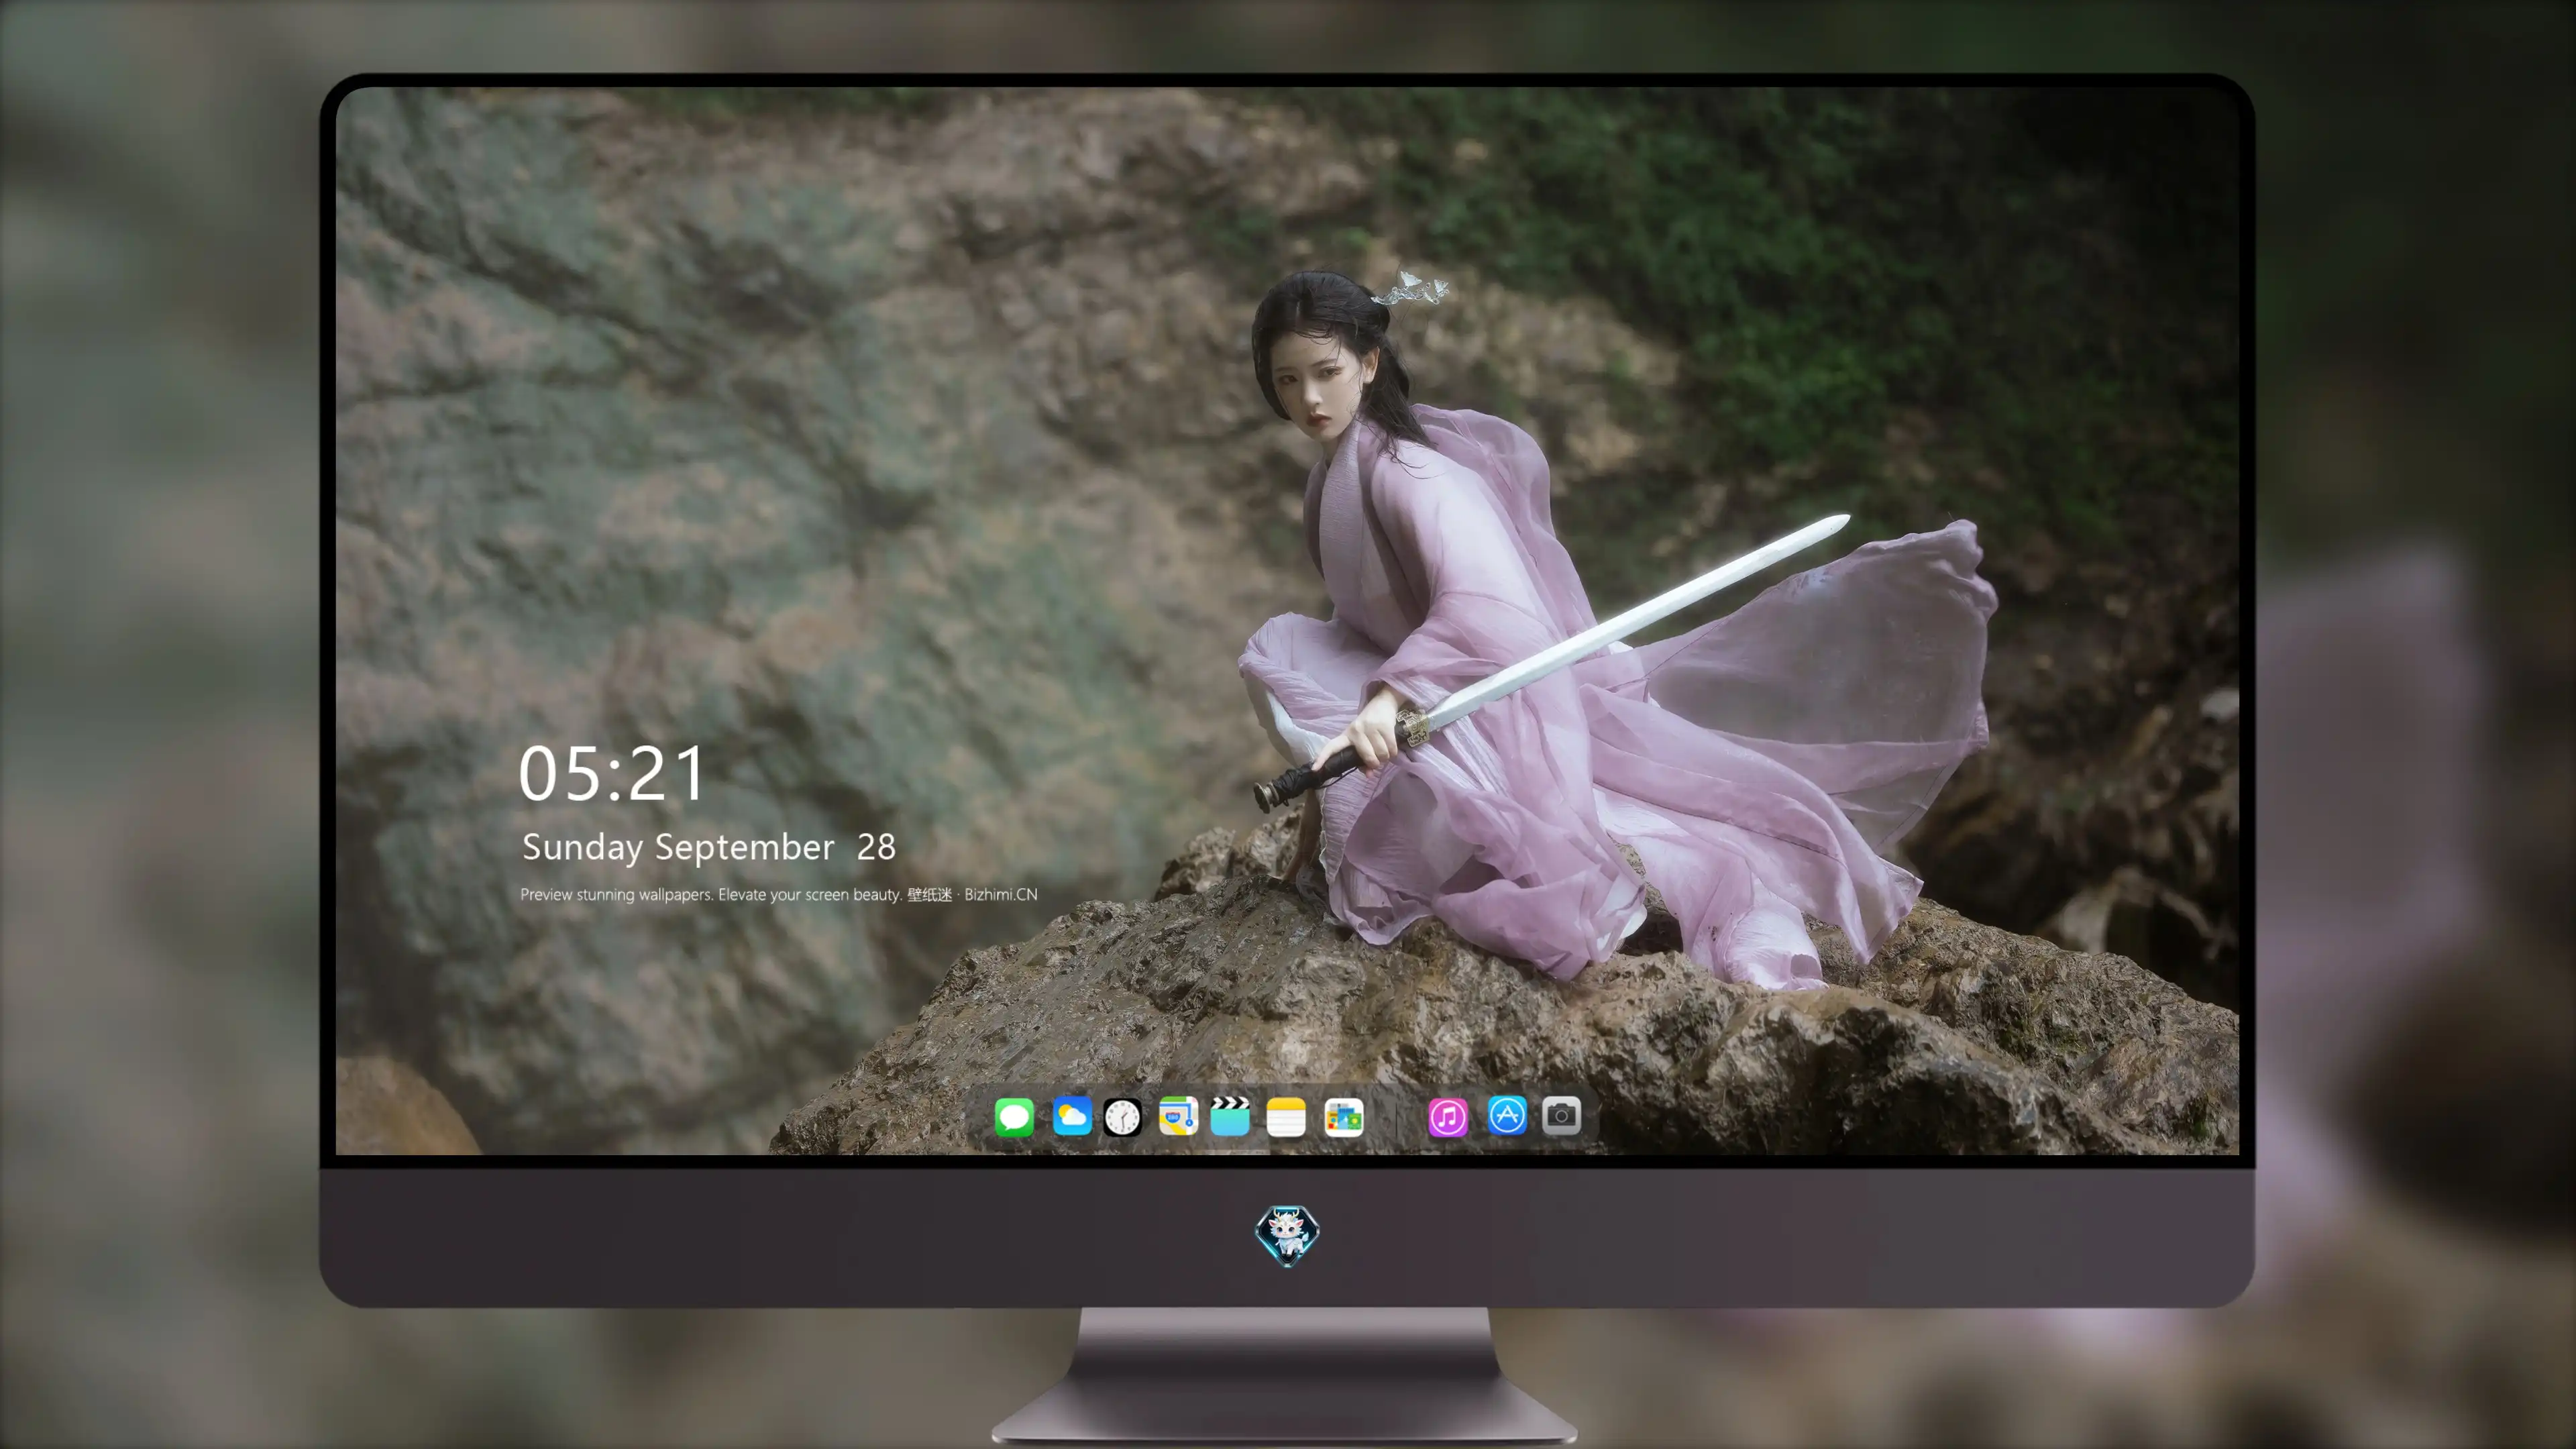Click the Sunday September 28 date text
This screenshot has width=2576, height=1449.
tap(709, 848)
